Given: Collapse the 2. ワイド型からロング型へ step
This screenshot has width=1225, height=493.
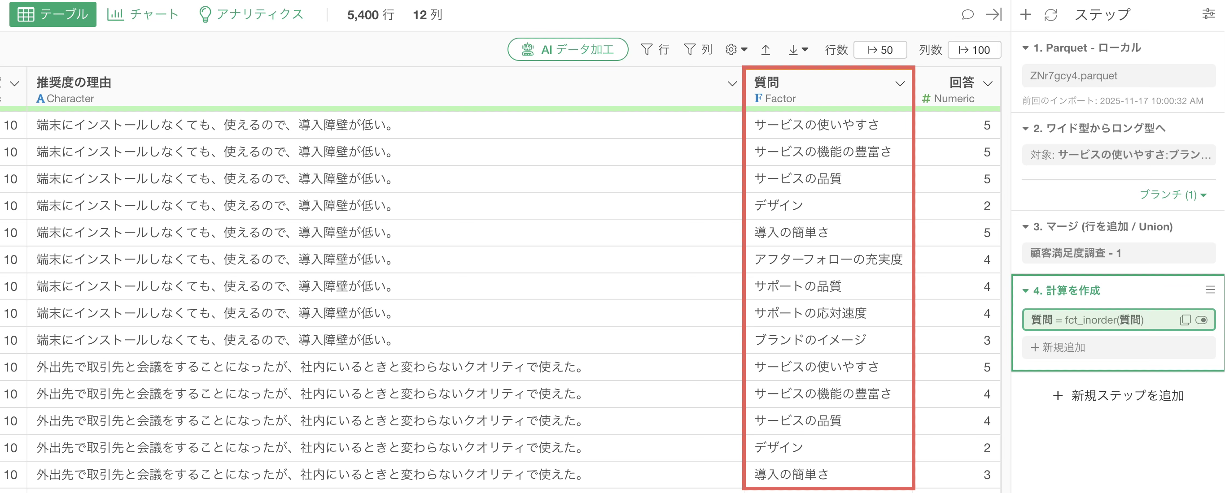Looking at the screenshot, I should [1026, 128].
